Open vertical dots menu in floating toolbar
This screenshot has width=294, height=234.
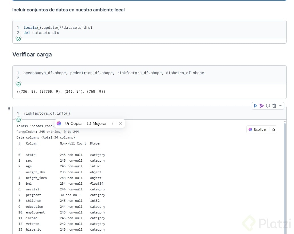pyautogui.click(x=113, y=123)
